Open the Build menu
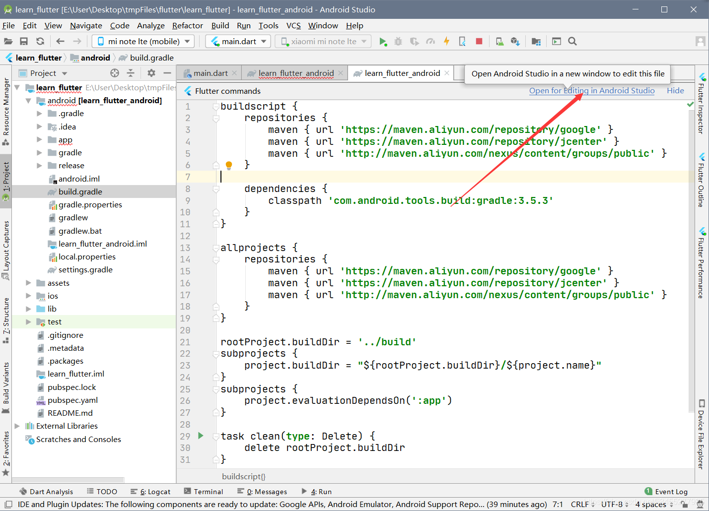Screen dimensions: 709x511 220,26
